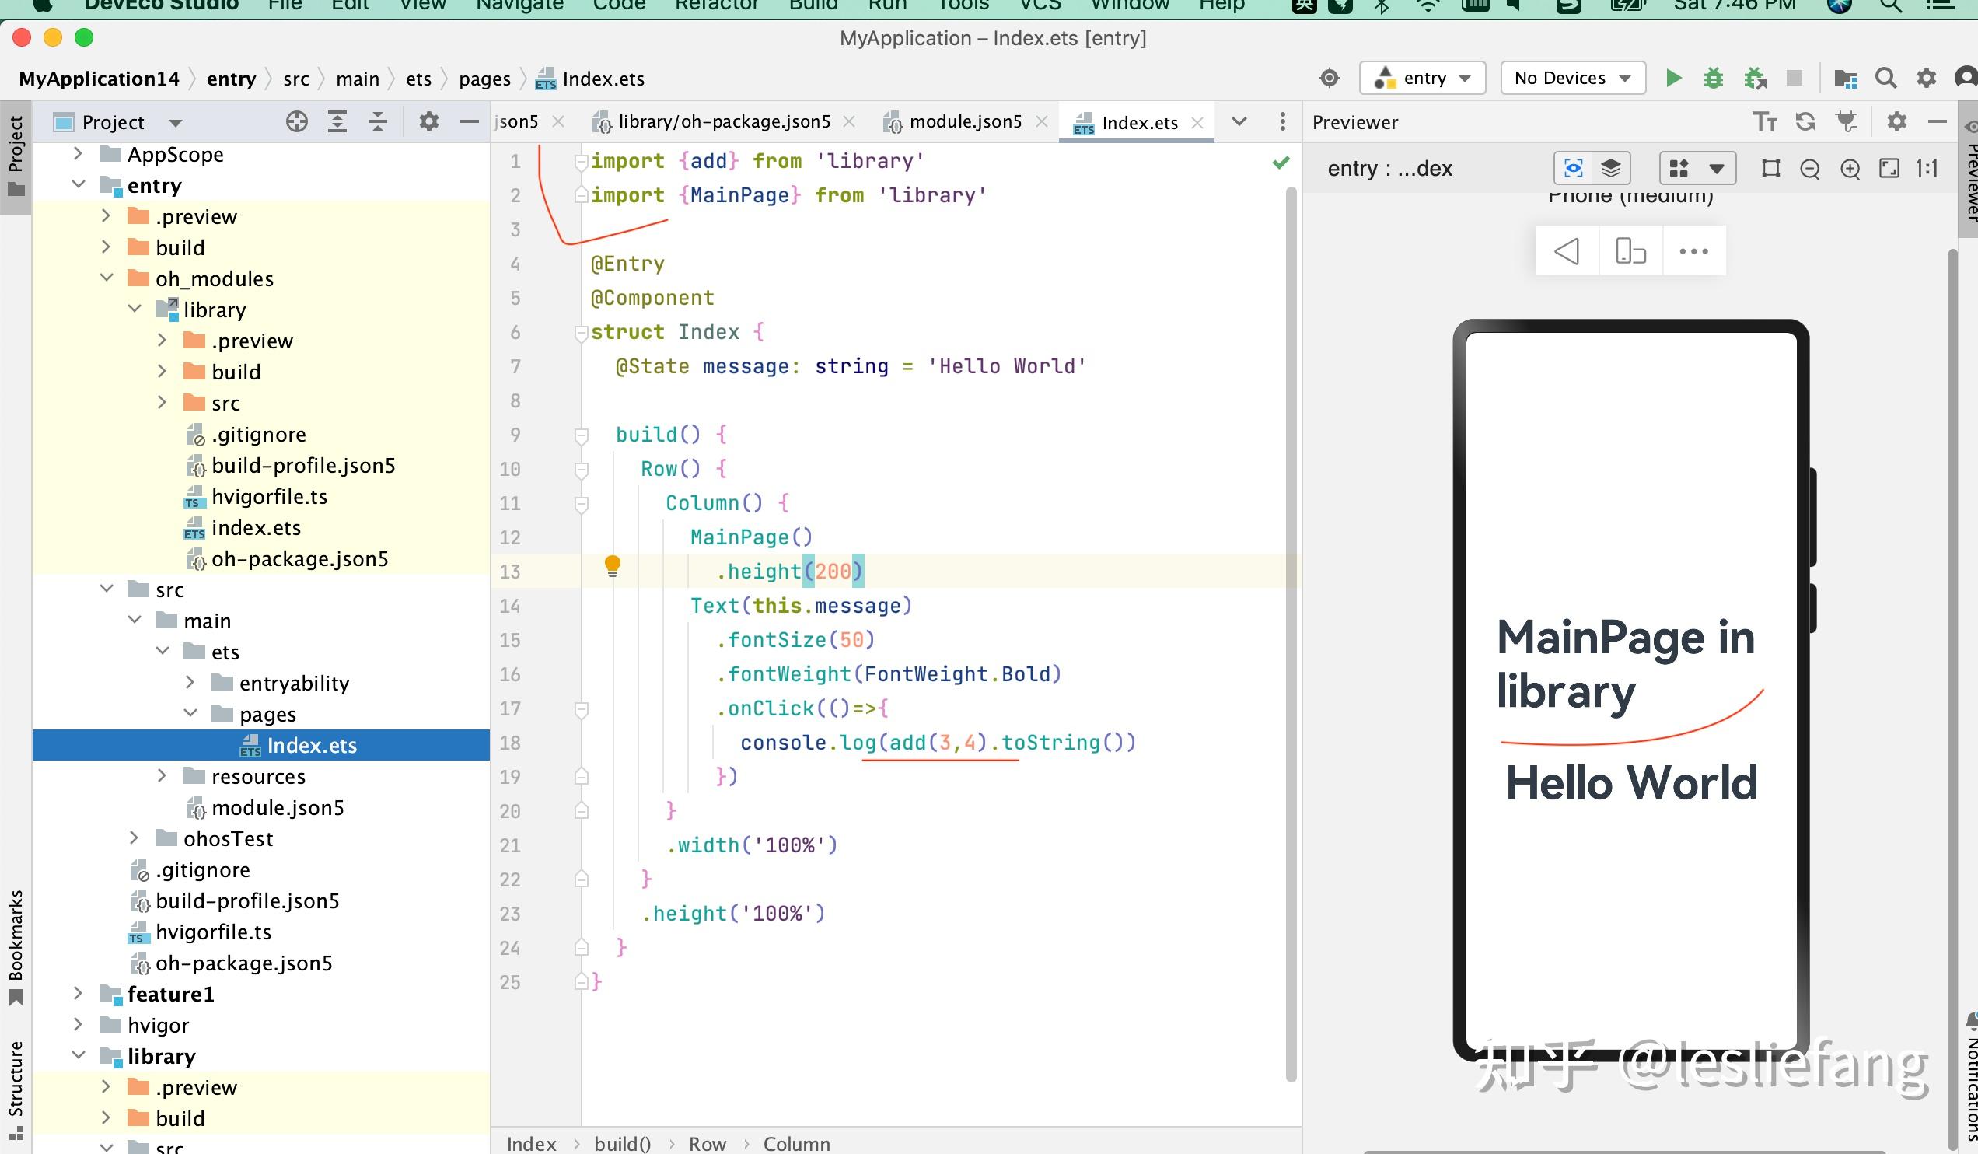1978x1154 pixels.
Task: Click the Attach debugger to process icon
Action: 1755,79
